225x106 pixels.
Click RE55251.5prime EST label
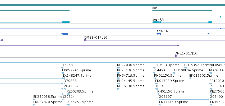pos(80,102)
